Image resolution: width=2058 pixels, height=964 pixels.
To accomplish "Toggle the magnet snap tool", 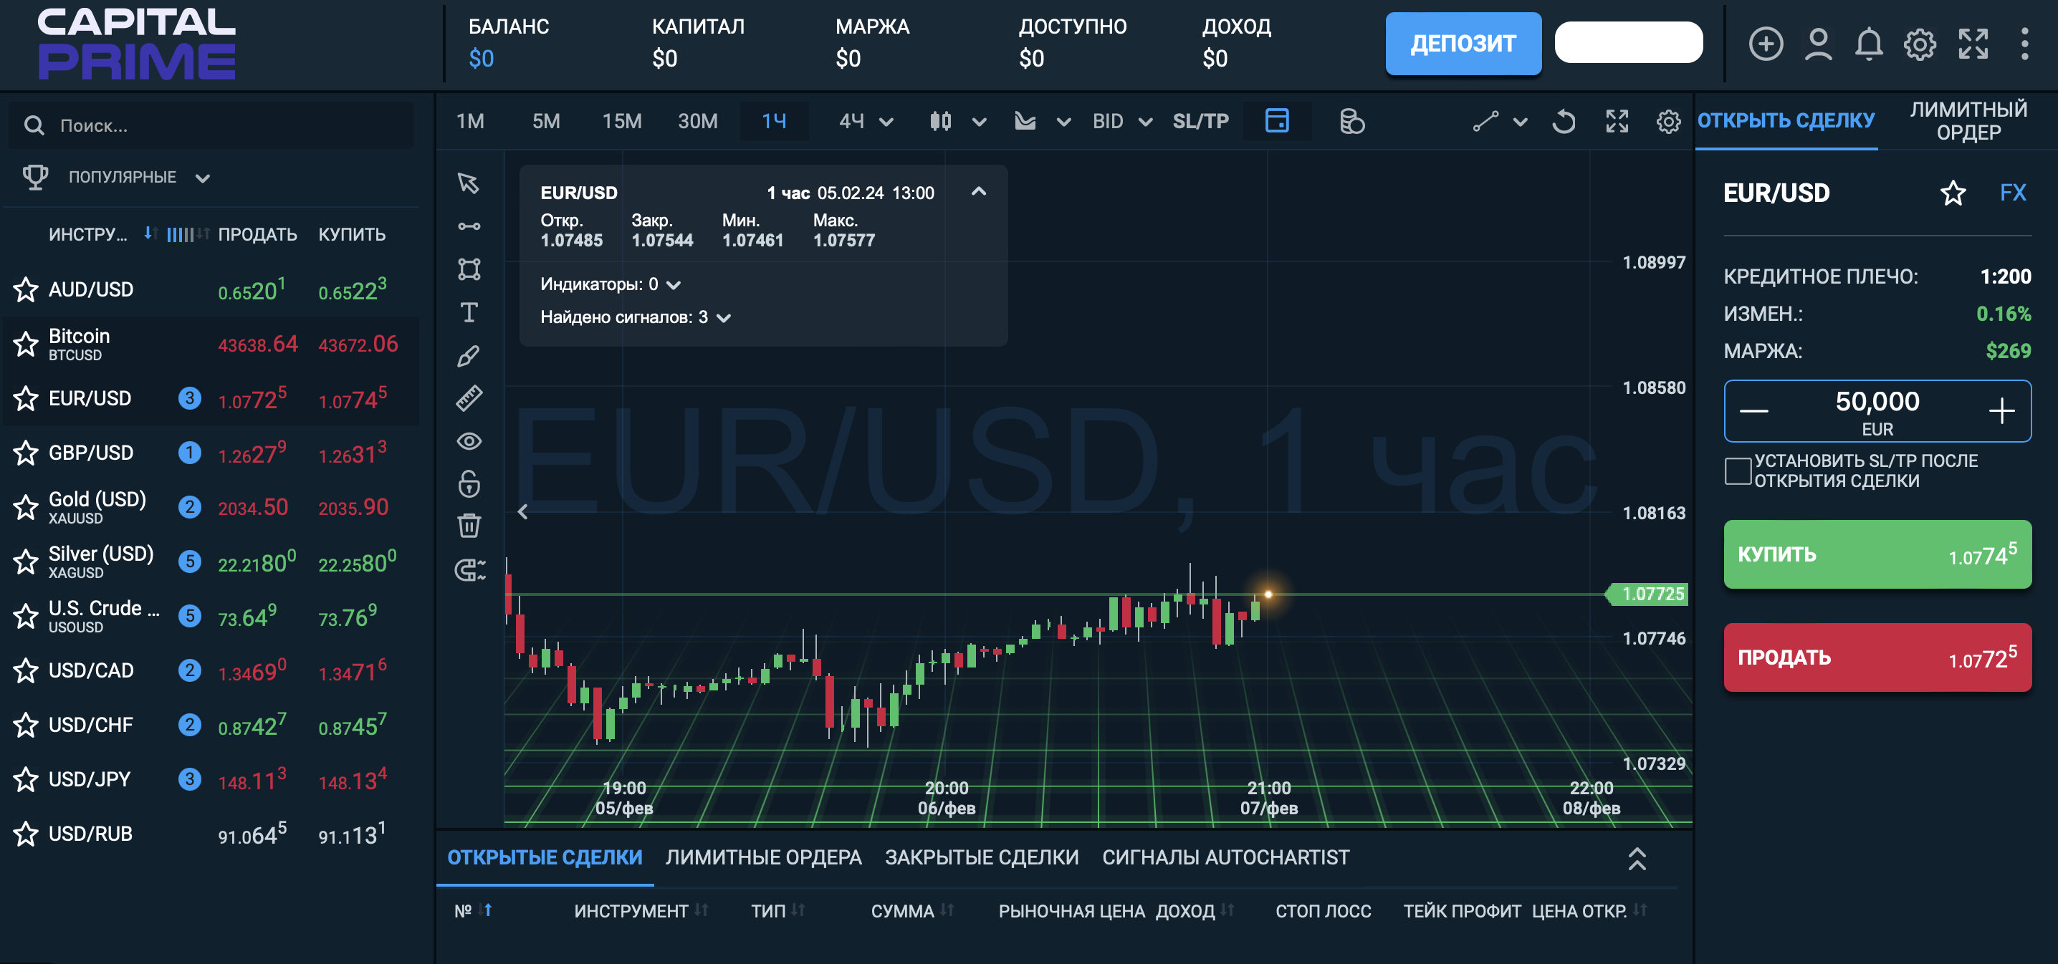I will click(470, 569).
